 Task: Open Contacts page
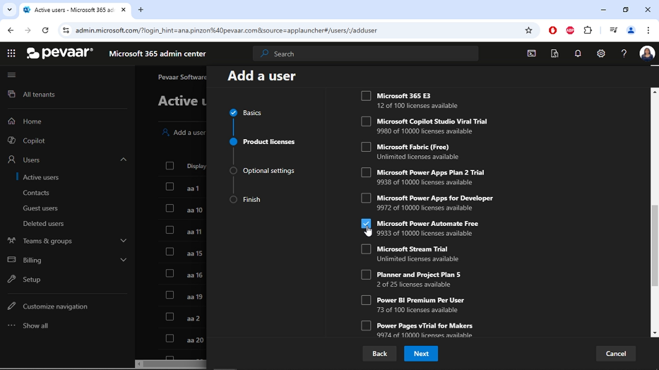click(36, 193)
